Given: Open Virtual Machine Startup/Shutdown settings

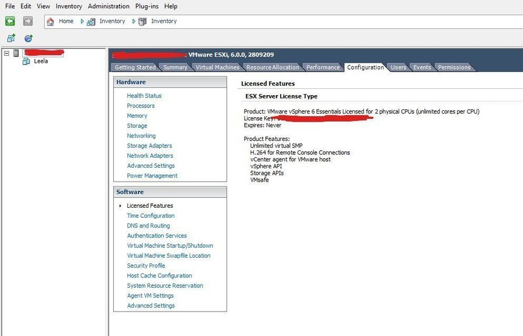Looking at the screenshot, I should coord(170,245).
